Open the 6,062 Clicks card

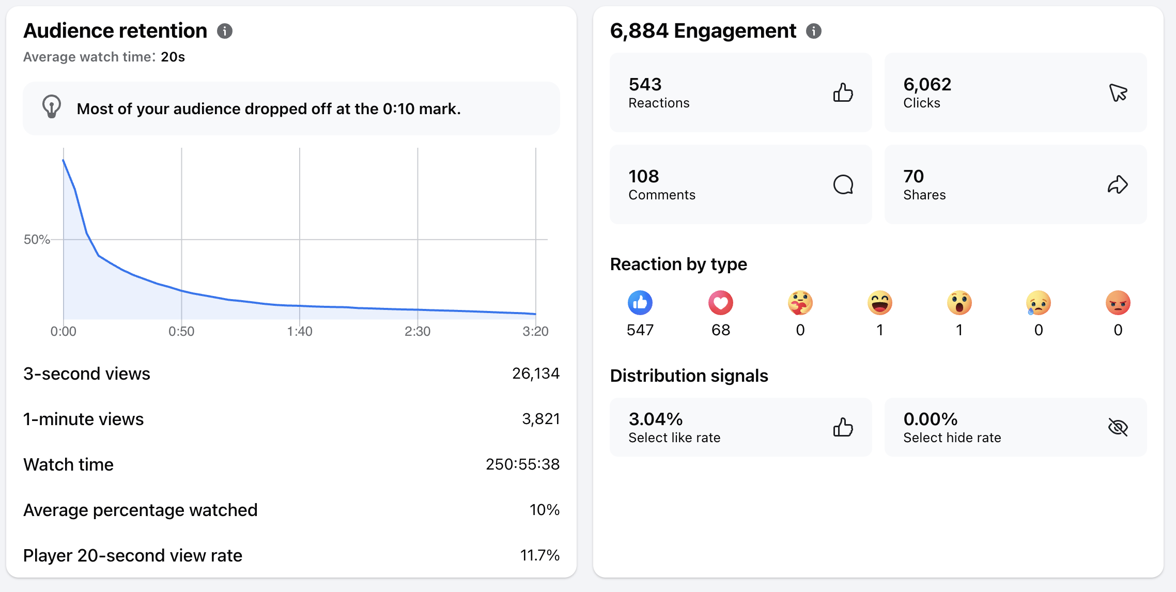[x=1016, y=92]
